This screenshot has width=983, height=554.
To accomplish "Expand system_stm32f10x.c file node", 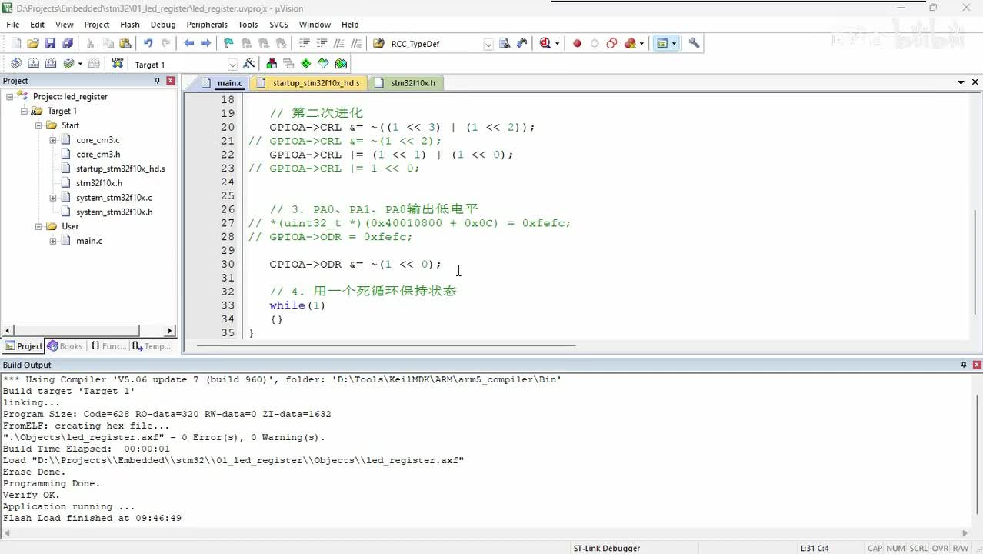I will tap(53, 198).
